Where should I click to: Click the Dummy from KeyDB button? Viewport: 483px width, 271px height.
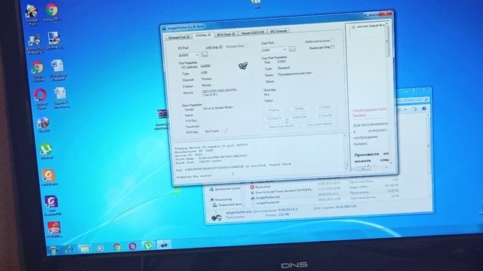(x=281, y=126)
